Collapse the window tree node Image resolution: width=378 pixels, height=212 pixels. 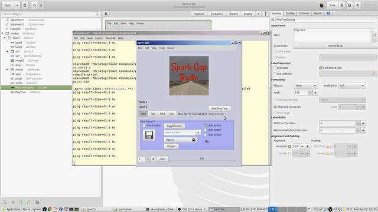click(2, 34)
